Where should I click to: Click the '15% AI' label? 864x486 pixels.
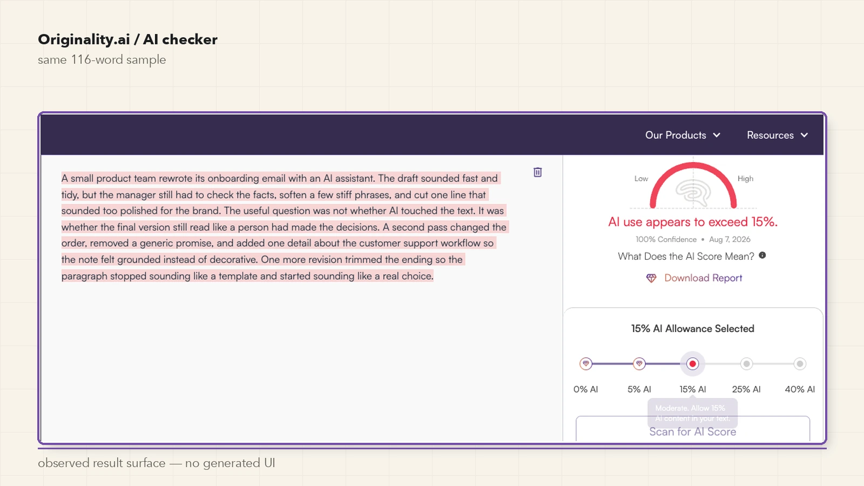[693, 389]
